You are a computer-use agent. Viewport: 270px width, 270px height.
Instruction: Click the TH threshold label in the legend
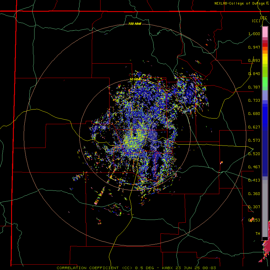(x=258, y=234)
